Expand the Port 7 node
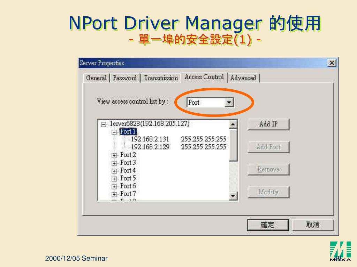Viewport: 357px width, 267px height. click(114, 194)
